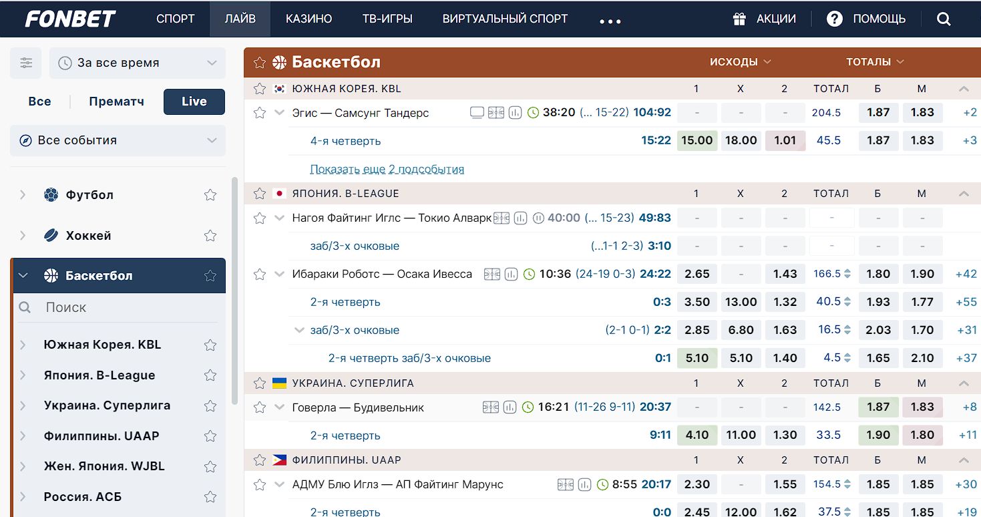Image resolution: width=981 pixels, height=517 pixels.
Task: Favorite Хоккей in the sidebar
Action: [x=210, y=235]
